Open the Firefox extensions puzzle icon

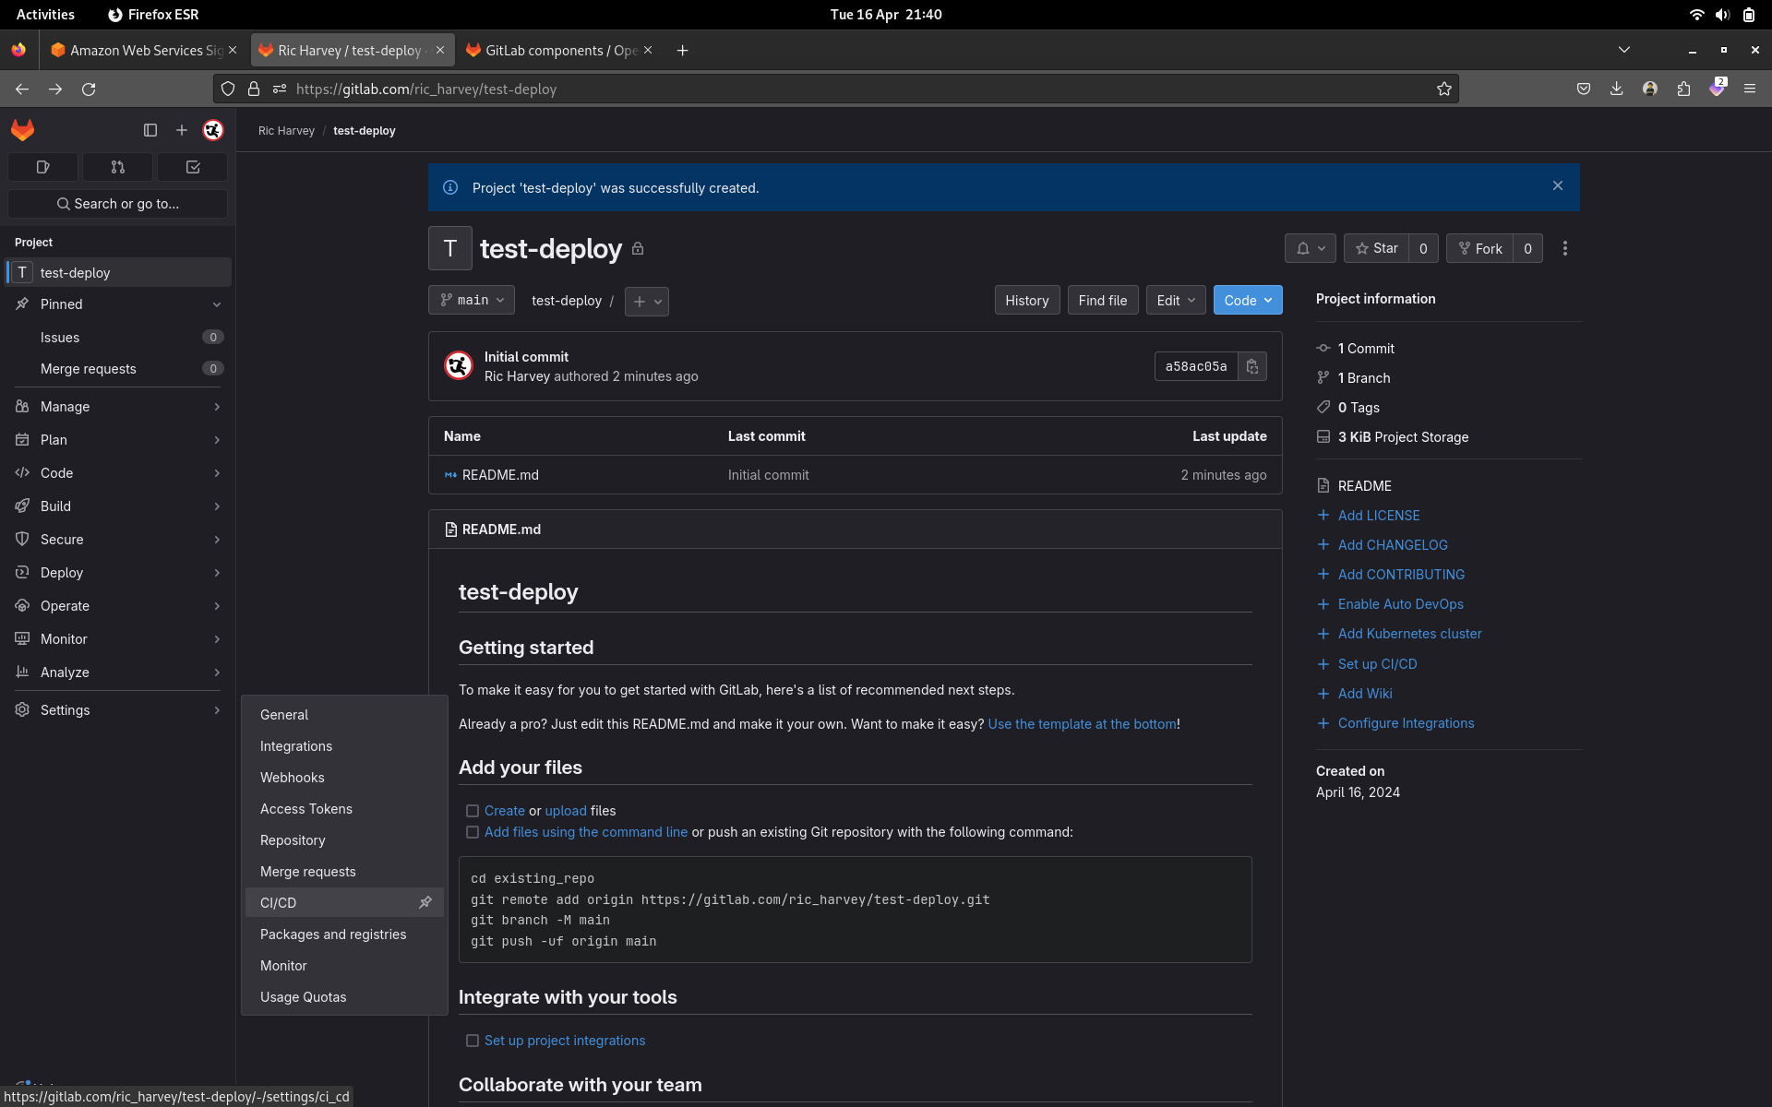[1683, 89]
